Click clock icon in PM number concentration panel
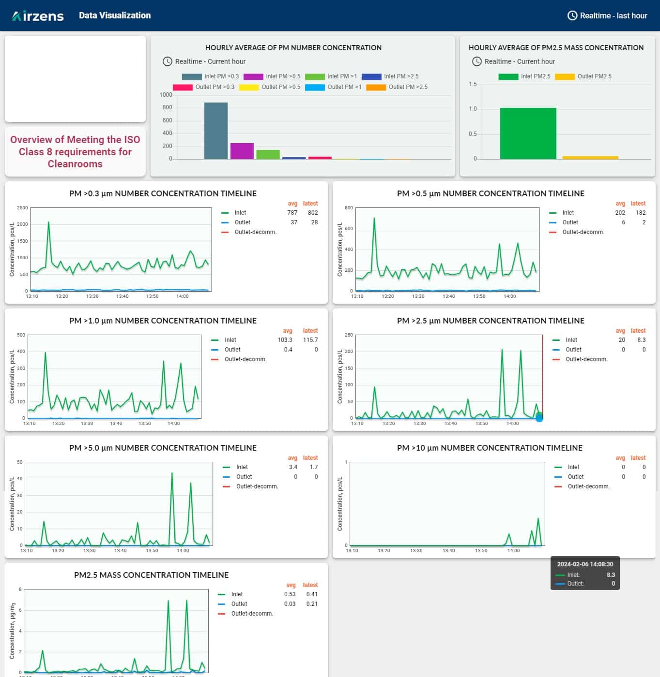The width and height of the screenshot is (660, 677). tap(168, 61)
